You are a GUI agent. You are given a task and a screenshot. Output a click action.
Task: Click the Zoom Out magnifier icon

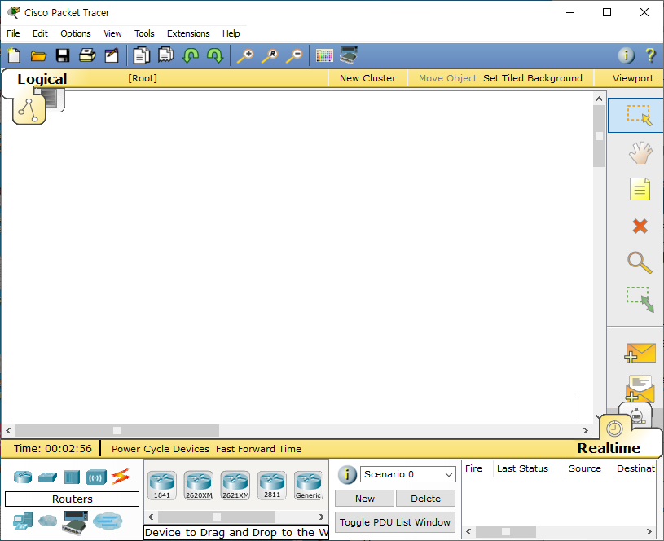pos(294,55)
